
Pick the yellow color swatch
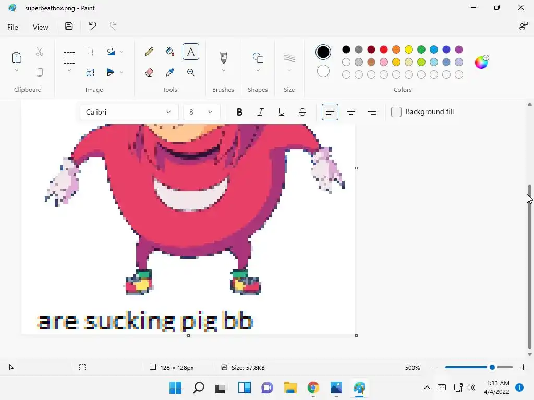(409, 49)
